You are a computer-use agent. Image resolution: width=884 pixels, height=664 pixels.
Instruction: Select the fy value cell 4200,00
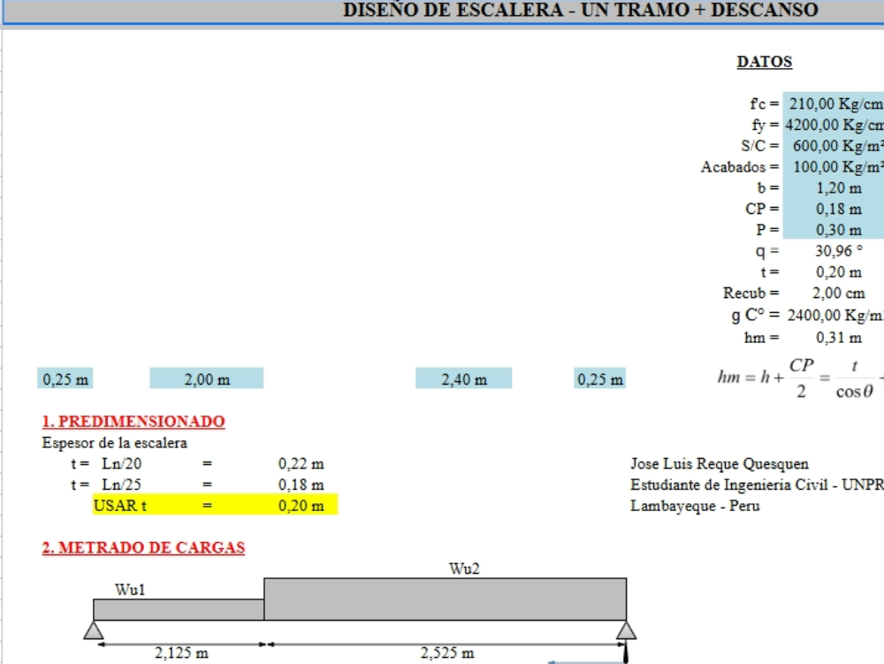[833, 125]
